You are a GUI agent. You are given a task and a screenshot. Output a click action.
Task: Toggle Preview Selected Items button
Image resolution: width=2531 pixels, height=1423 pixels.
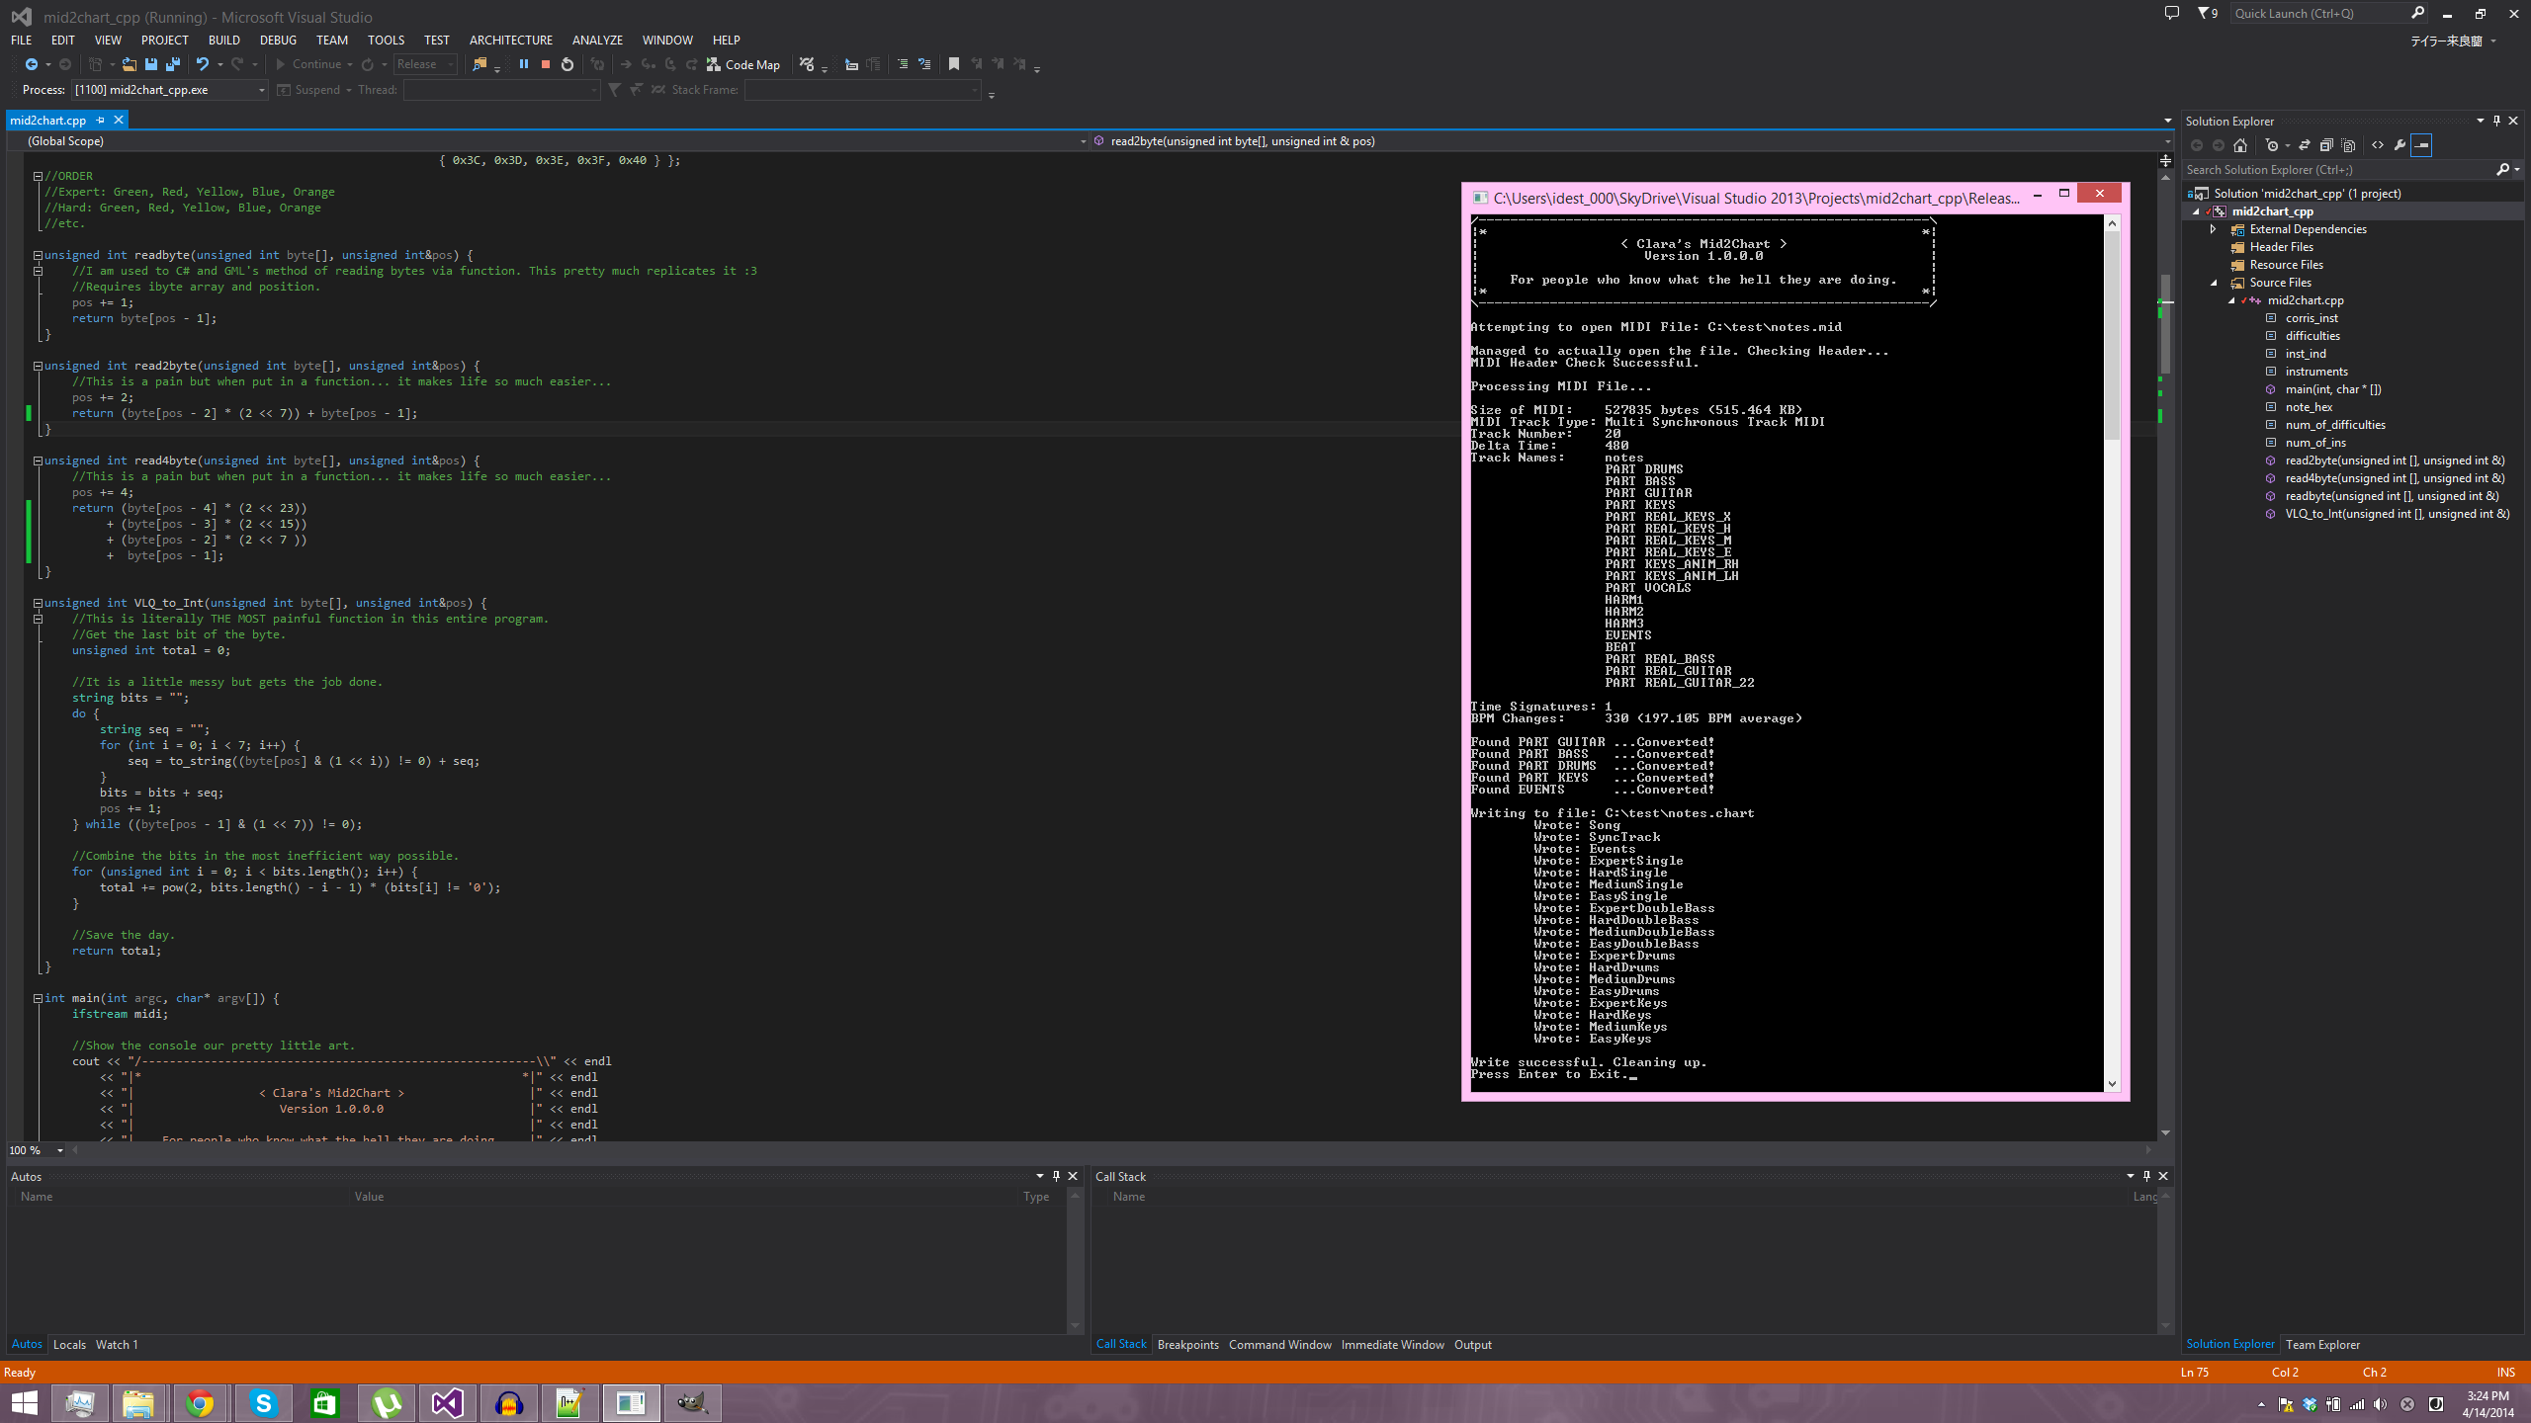pyautogui.click(x=2421, y=145)
